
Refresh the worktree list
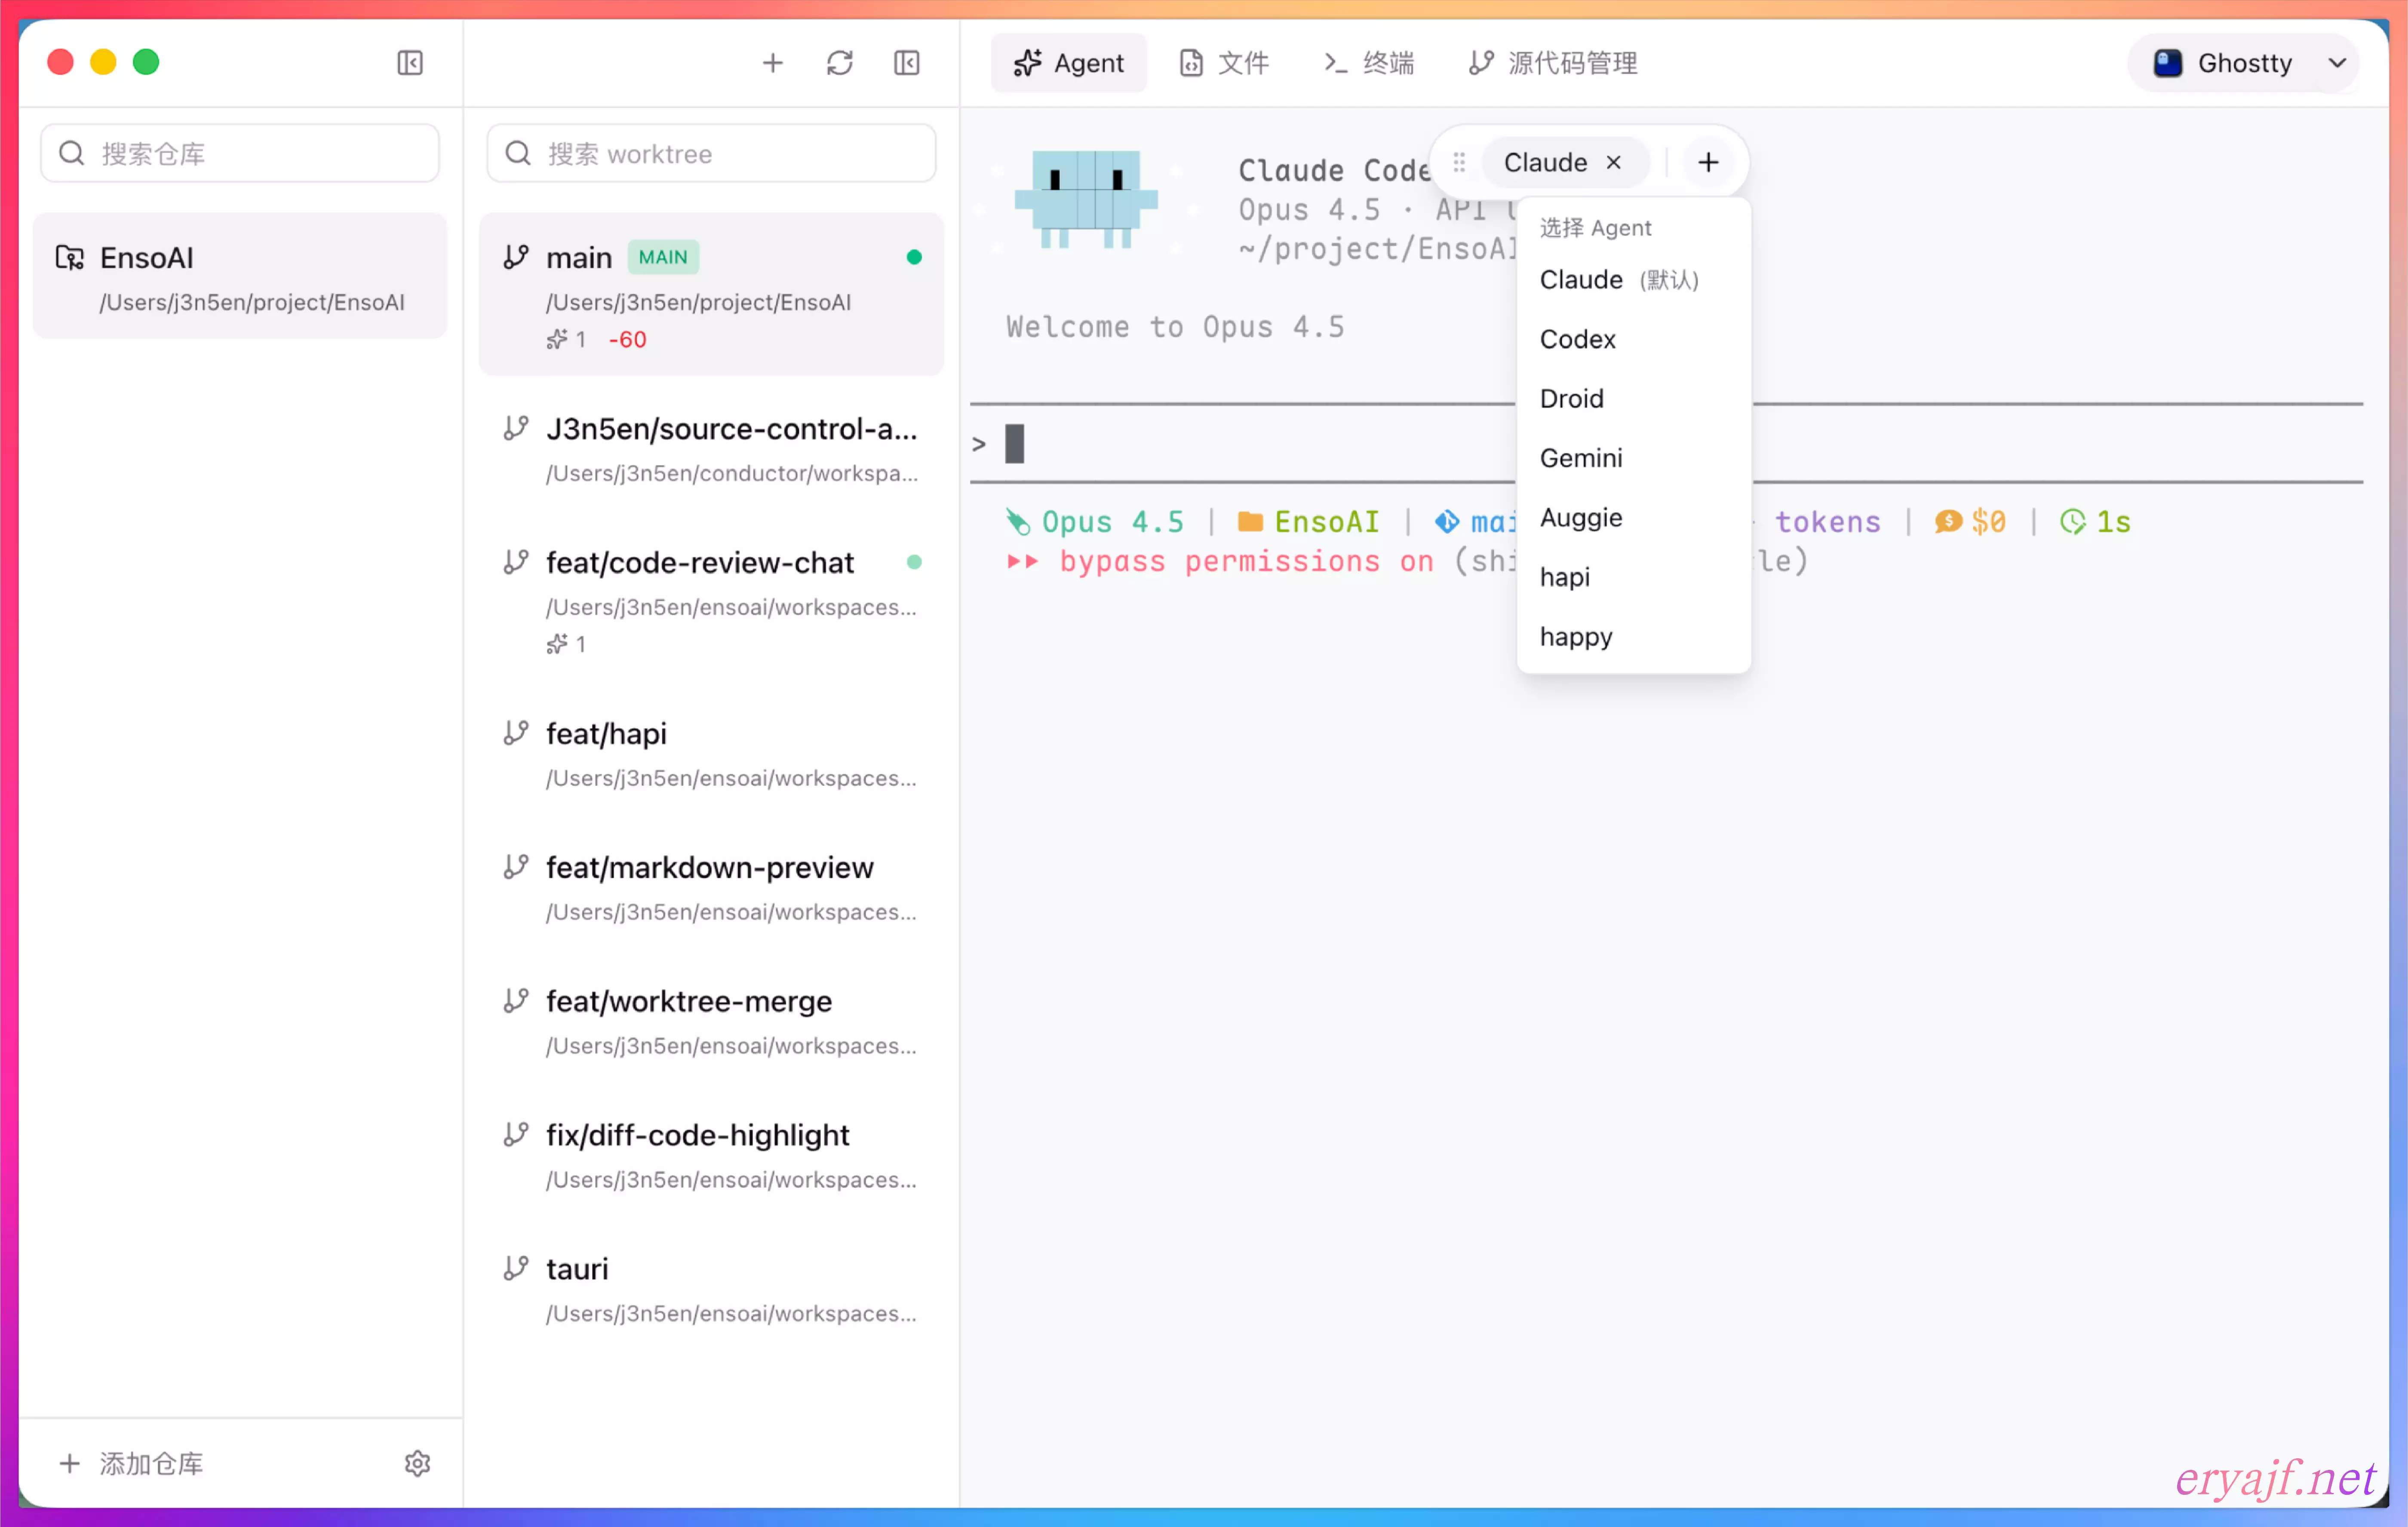click(839, 63)
